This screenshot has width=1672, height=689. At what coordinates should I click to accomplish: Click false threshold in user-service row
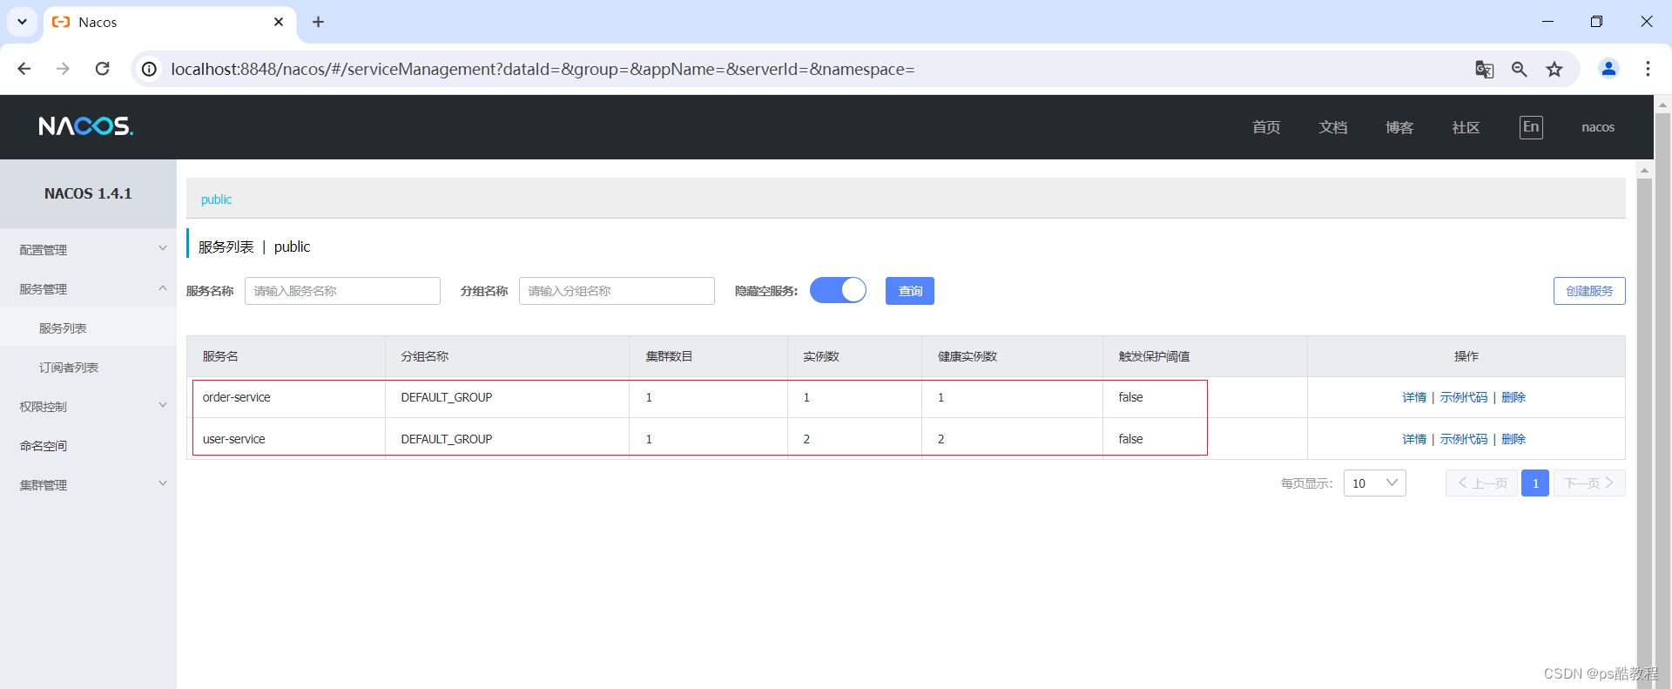click(1130, 439)
